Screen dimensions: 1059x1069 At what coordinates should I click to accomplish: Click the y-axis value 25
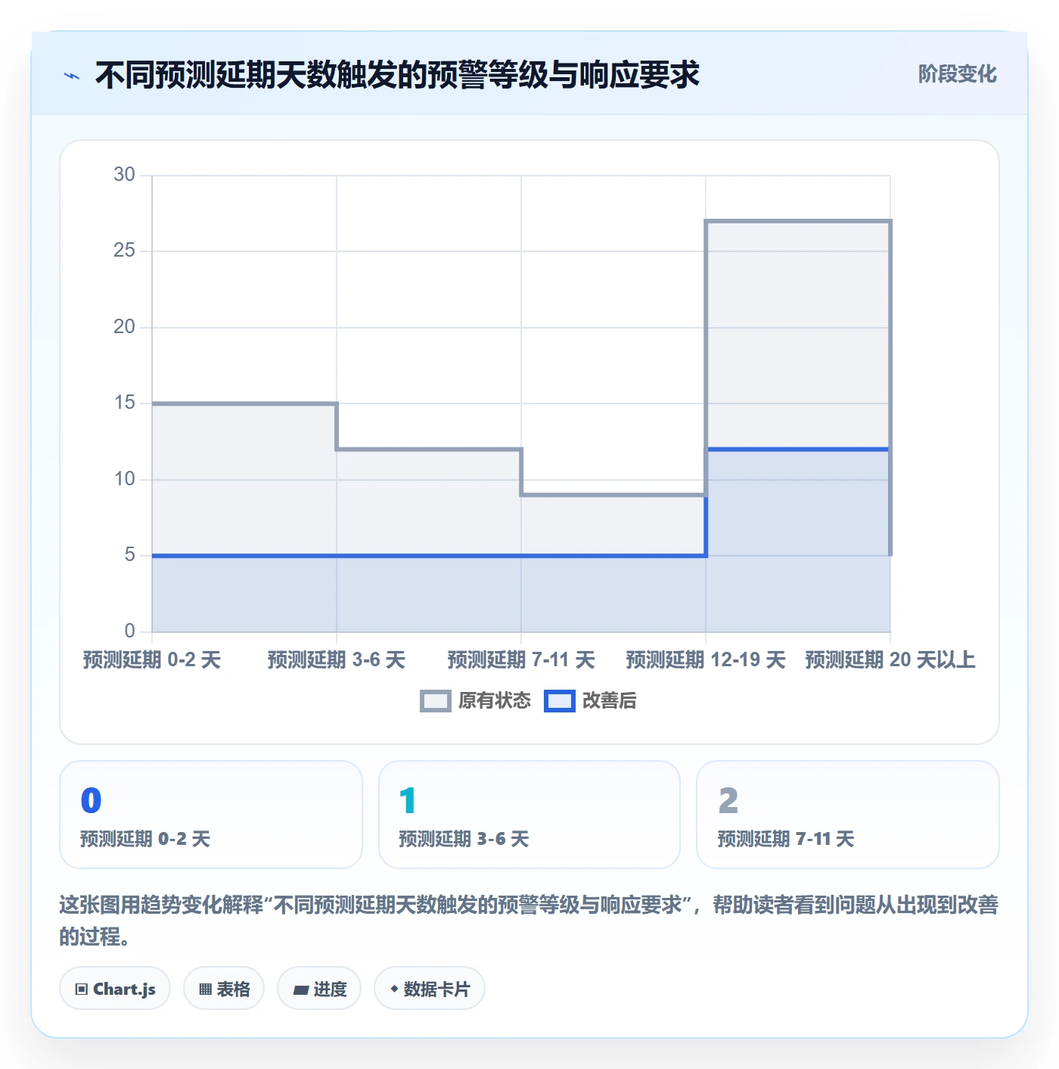point(124,251)
